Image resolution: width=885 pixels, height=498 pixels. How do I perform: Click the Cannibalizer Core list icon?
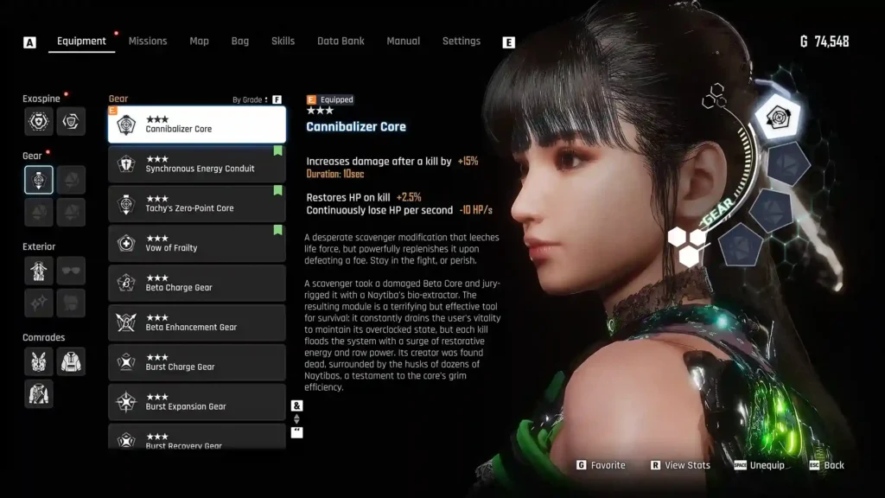click(126, 124)
